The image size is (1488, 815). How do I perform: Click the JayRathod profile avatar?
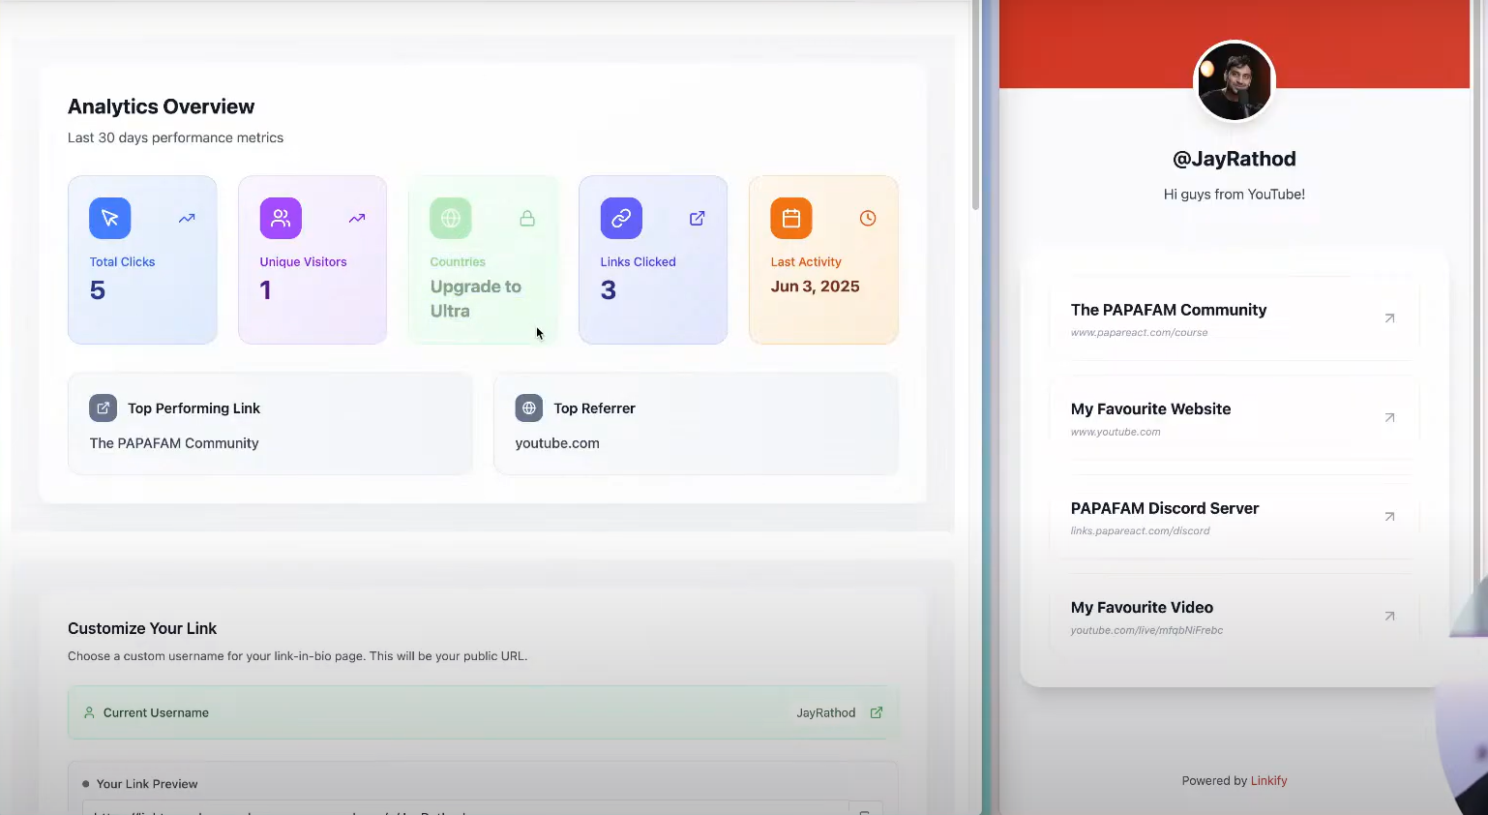(1235, 82)
